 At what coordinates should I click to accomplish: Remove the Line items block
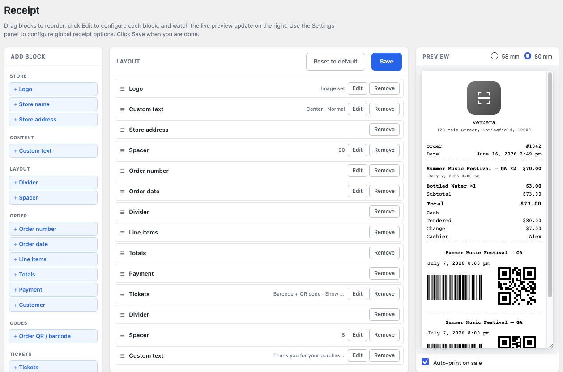click(384, 232)
